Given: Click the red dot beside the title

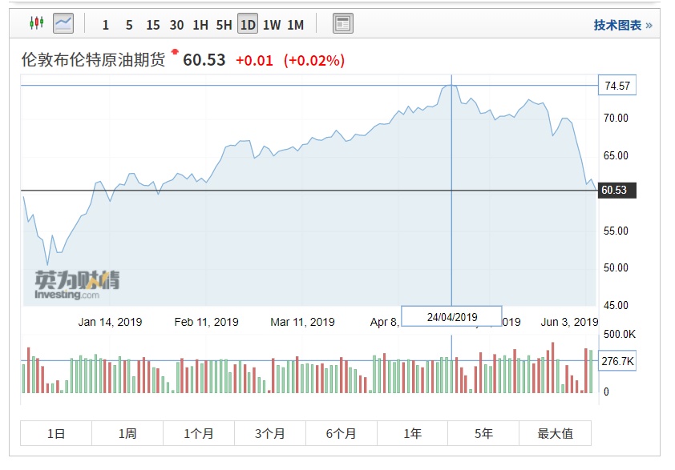Looking at the screenshot, I should pos(174,52).
